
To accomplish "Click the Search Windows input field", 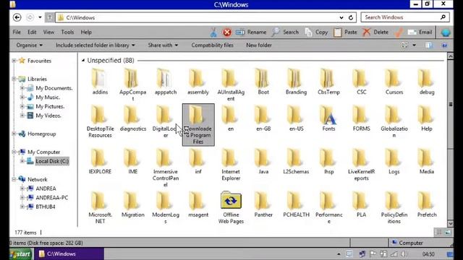I will pos(405,17).
